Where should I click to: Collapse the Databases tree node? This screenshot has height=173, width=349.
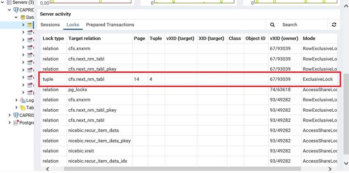tap(16, 17)
